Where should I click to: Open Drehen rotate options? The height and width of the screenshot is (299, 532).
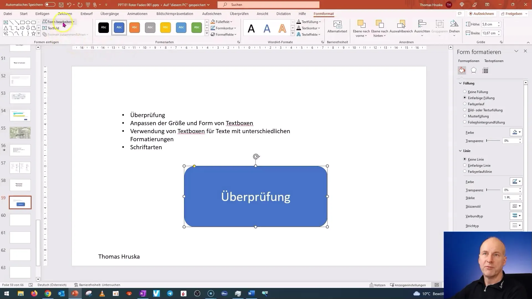point(454,28)
